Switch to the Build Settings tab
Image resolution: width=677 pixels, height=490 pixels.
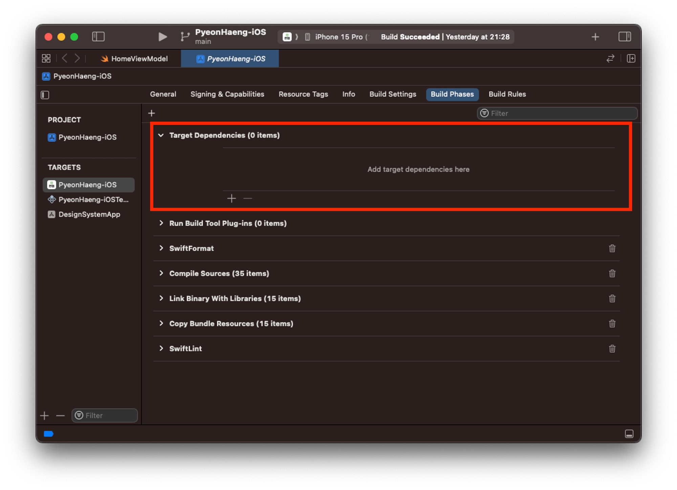393,94
